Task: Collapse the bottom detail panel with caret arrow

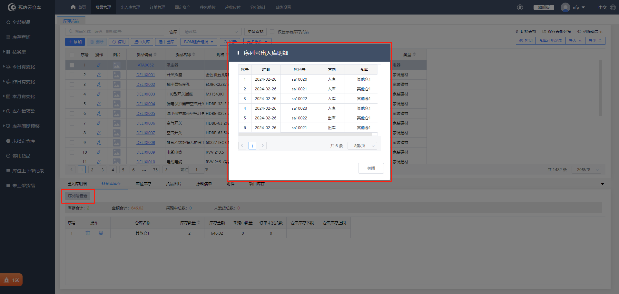Action: tap(603, 184)
